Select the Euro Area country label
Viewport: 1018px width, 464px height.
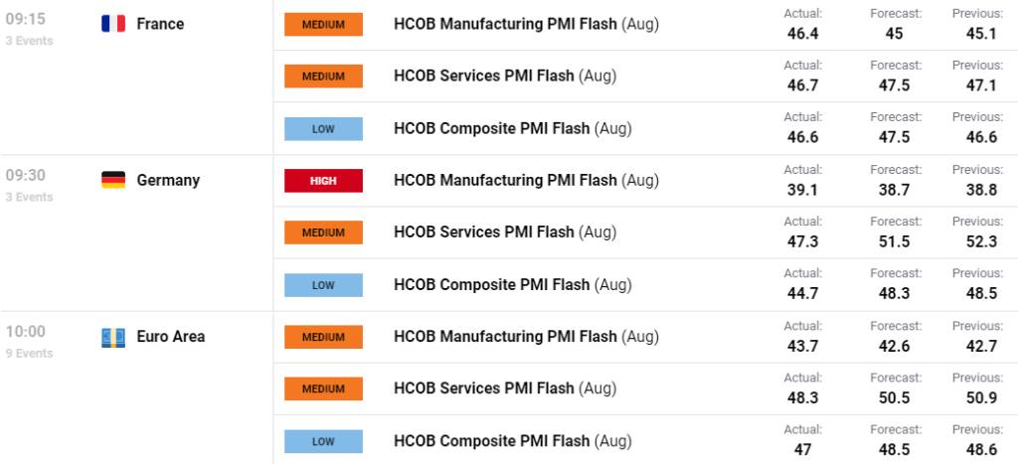[171, 337]
